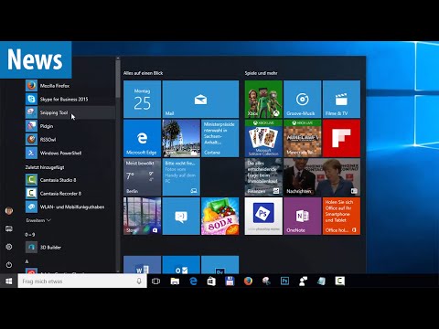Screen dimensions: 439x329
Task: Open the phone companion tile 'Bitte recht fre...'
Action: click(x=181, y=177)
